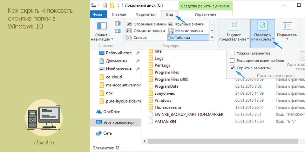Select the Windows folder

[160, 100]
